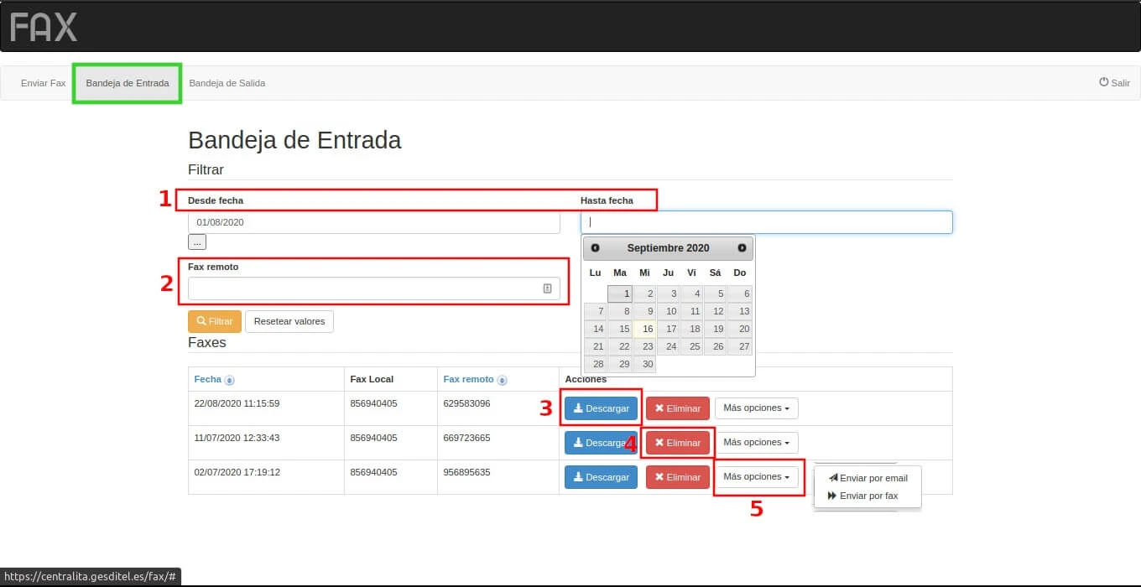The width and height of the screenshot is (1141, 587).
Task: Advance calendar to next month
Action: coord(742,248)
